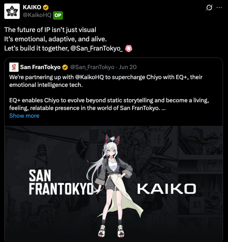The width and height of the screenshot is (228, 242).
Task: Open the three-dot more options menu
Action: tap(219, 7)
